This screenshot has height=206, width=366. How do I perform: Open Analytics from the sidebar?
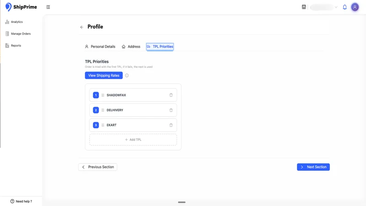pyautogui.click(x=14, y=22)
